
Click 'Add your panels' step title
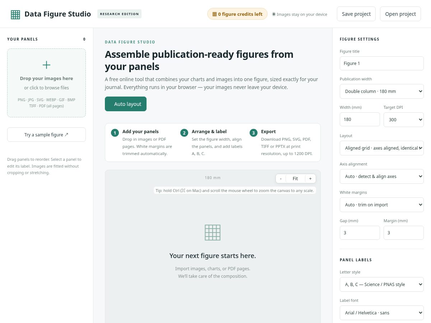[140, 132]
